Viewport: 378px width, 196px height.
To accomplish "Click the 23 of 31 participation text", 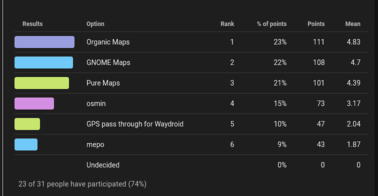I will pos(82,184).
